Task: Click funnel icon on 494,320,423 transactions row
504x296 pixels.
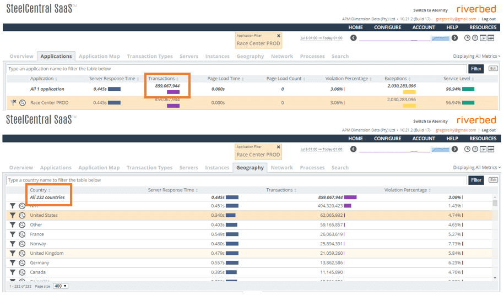Action: pos(13,206)
